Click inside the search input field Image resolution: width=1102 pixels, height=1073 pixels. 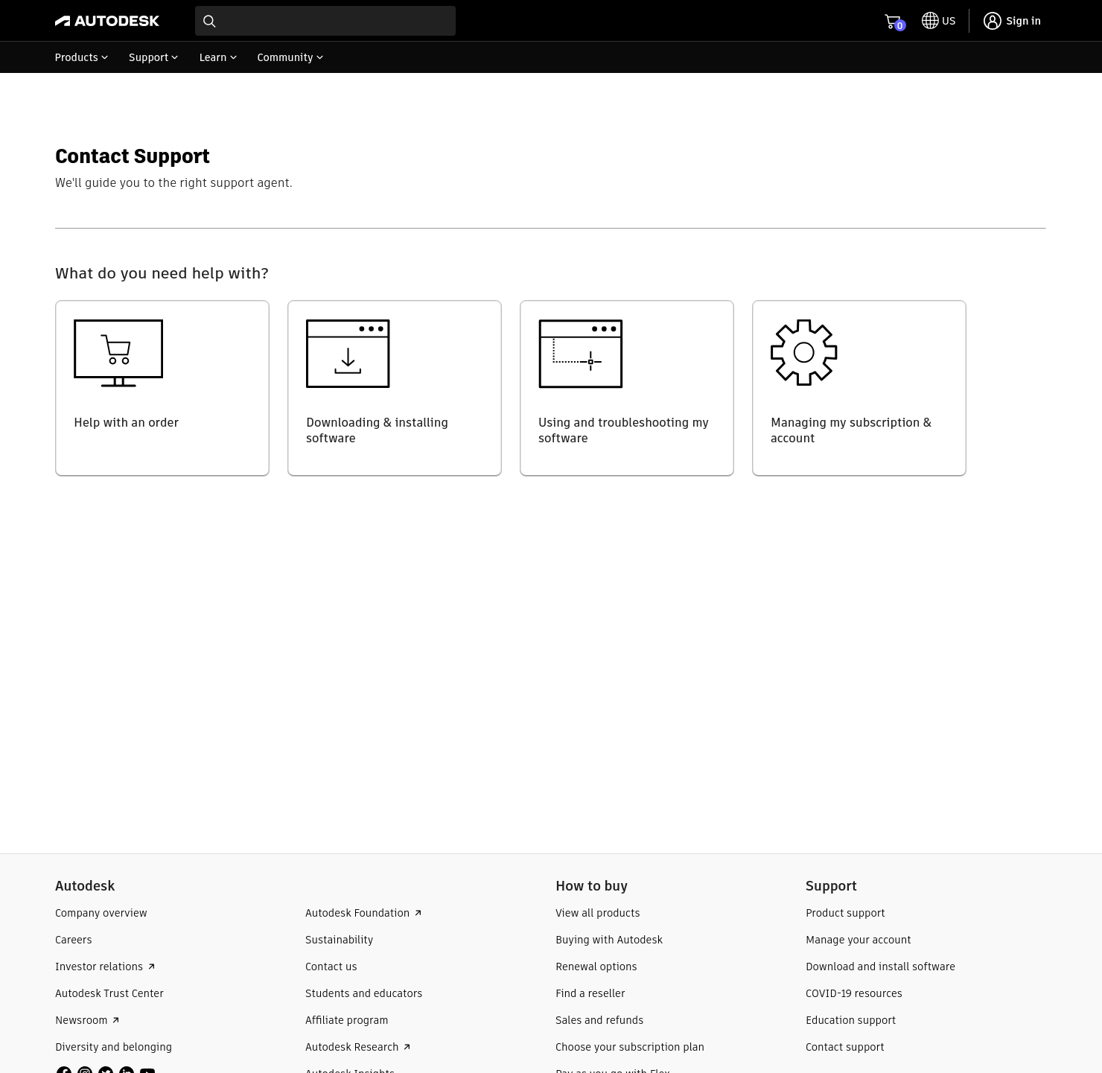(325, 21)
